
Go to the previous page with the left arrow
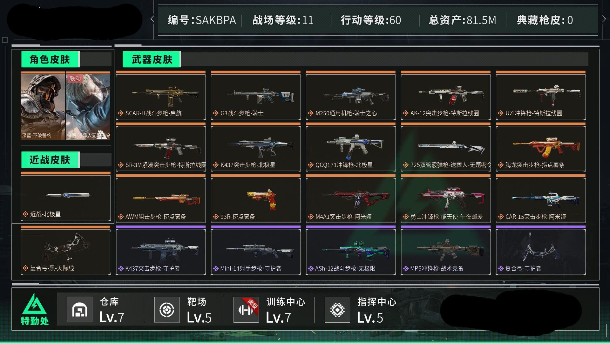pyautogui.click(x=152, y=19)
